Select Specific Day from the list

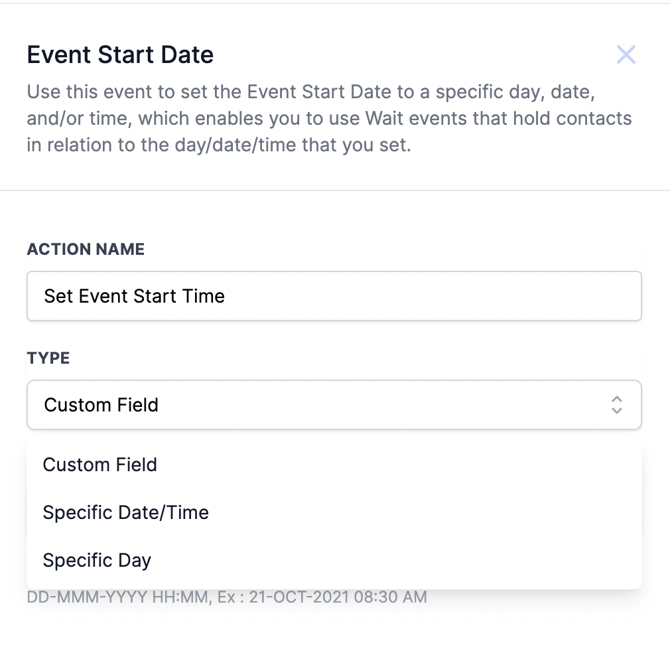pyautogui.click(x=97, y=560)
